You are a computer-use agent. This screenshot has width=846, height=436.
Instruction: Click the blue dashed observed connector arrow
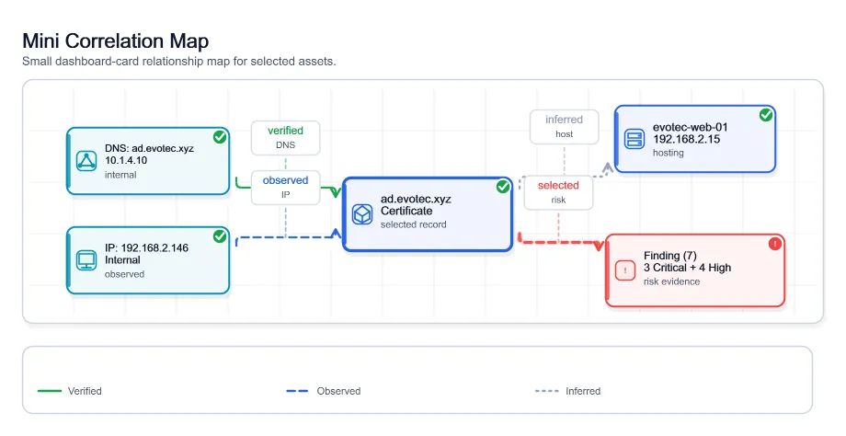(x=289, y=237)
